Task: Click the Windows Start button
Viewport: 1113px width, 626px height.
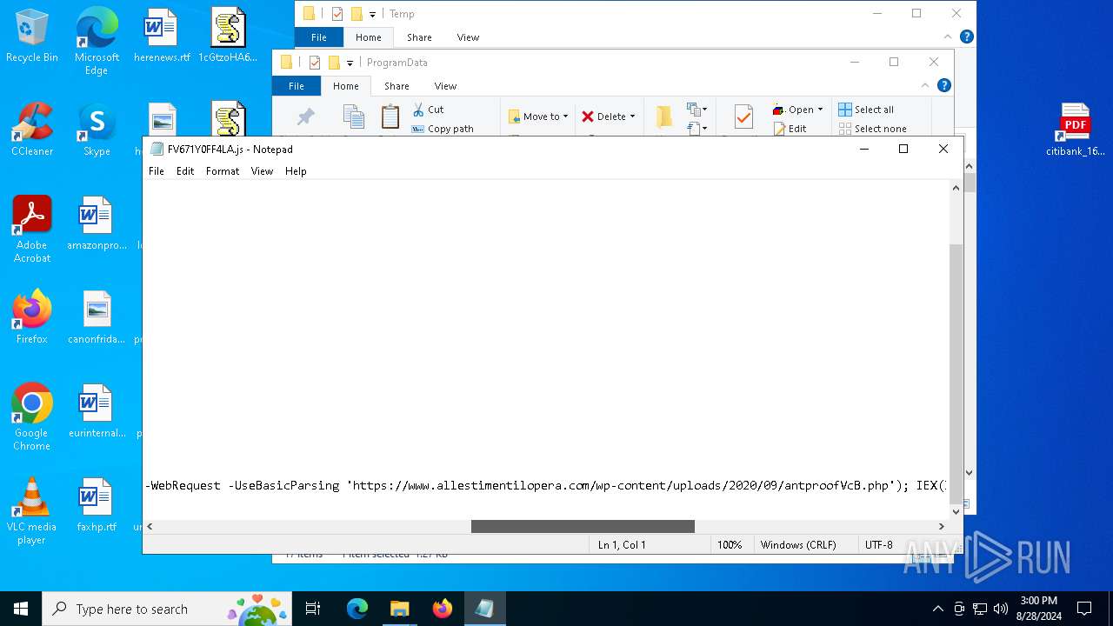Action: (x=21, y=609)
